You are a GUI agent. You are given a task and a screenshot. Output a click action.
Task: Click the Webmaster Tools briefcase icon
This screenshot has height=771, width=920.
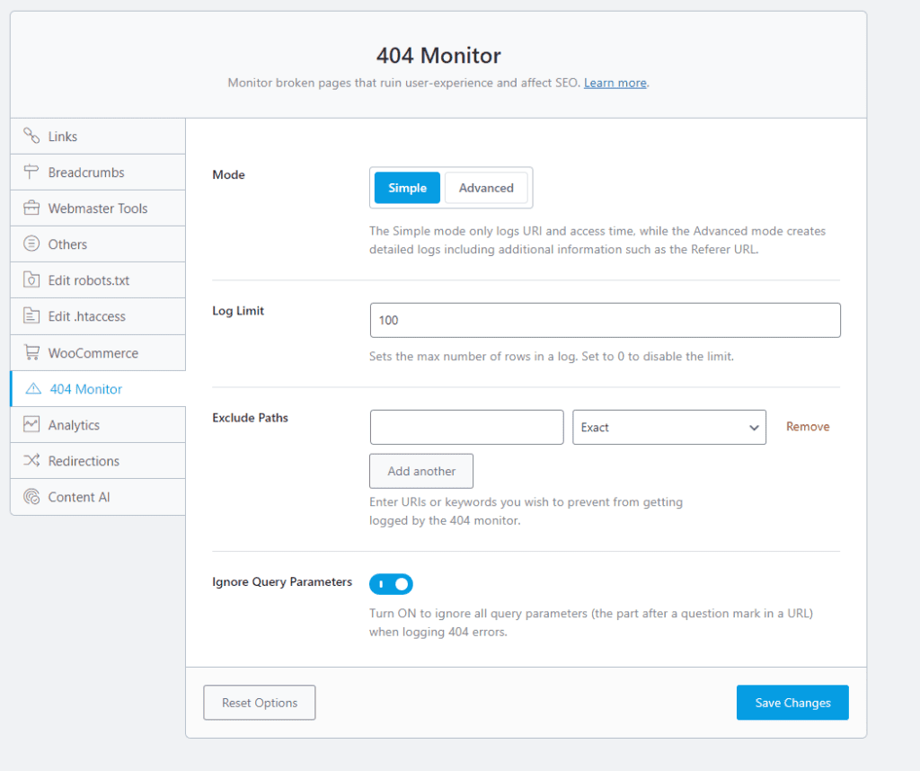[x=31, y=208]
